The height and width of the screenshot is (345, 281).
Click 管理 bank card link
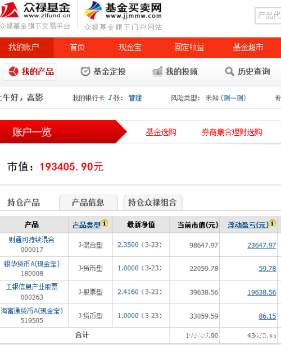tap(135, 98)
